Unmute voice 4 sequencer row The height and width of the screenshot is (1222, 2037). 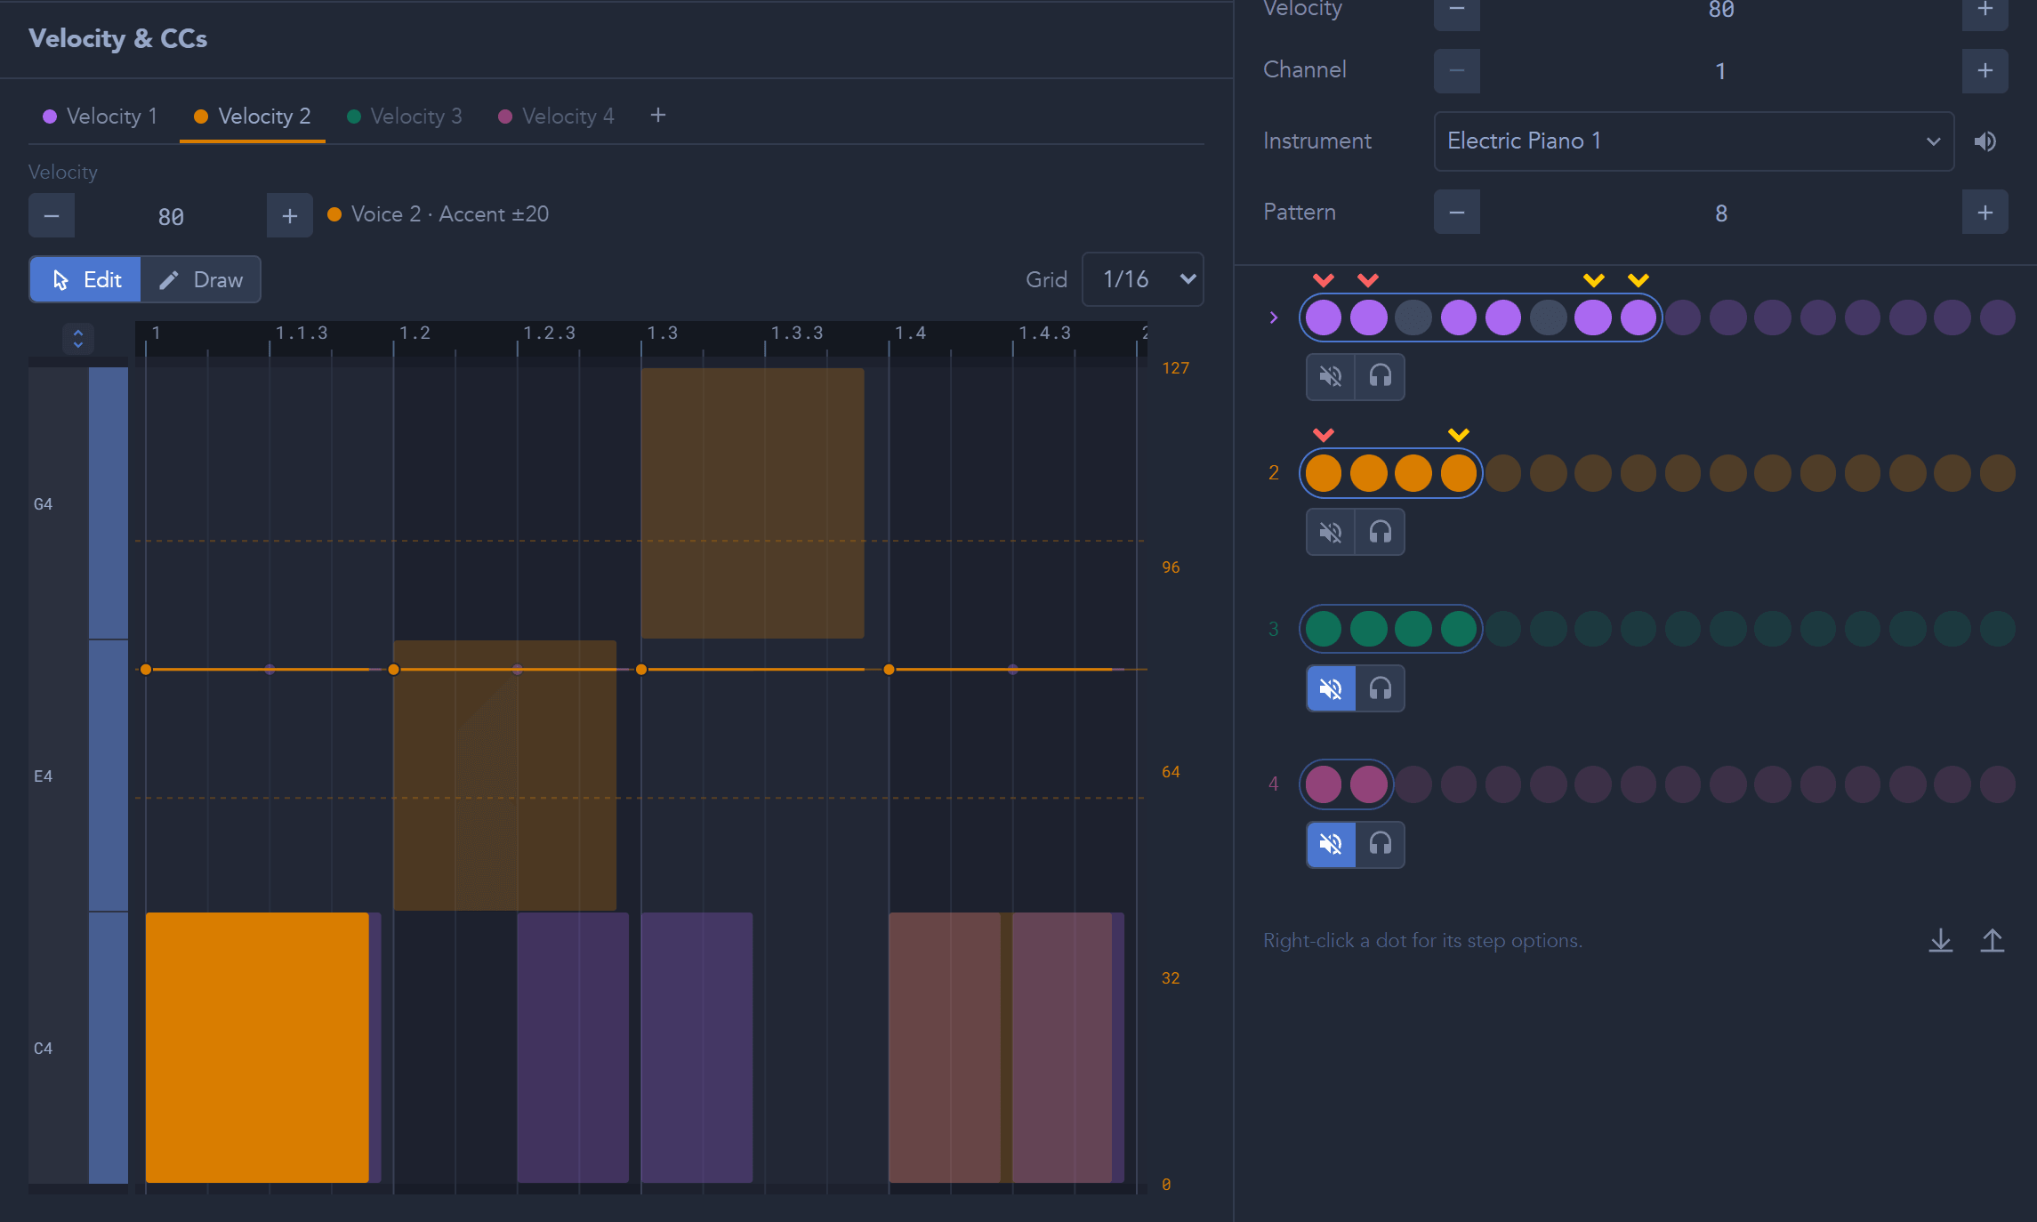click(x=1331, y=844)
